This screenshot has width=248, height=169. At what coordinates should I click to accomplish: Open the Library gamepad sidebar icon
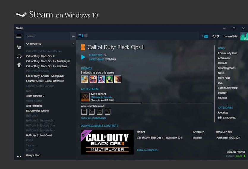point(19,56)
